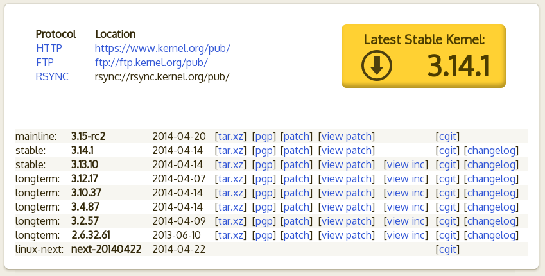This screenshot has height=276, width=545.
Task: View patch for mainline 3.15-rc2
Action: pos(346,136)
